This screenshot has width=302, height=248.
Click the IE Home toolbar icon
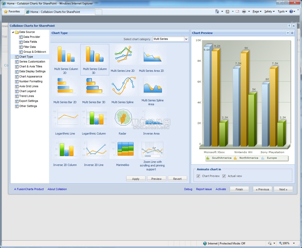pyautogui.click(x=217, y=11)
